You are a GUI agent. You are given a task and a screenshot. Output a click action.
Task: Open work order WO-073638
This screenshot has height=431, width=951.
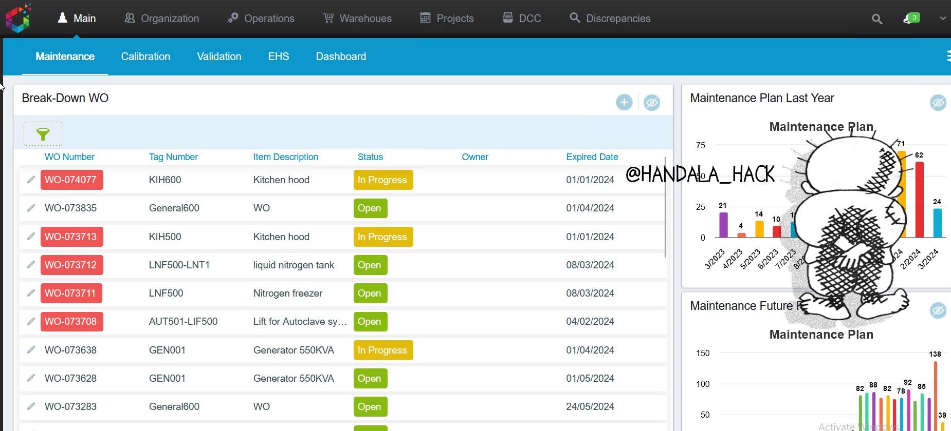click(70, 350)
